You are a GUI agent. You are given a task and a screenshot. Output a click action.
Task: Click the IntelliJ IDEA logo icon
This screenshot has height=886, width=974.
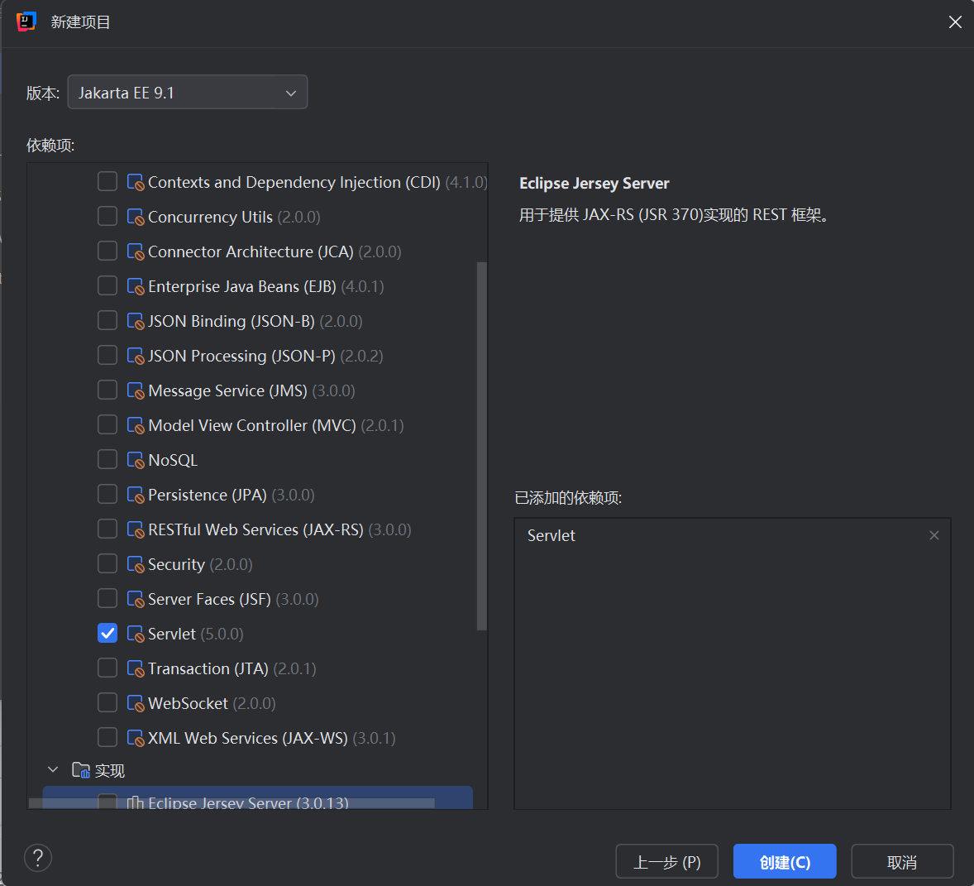26,22
